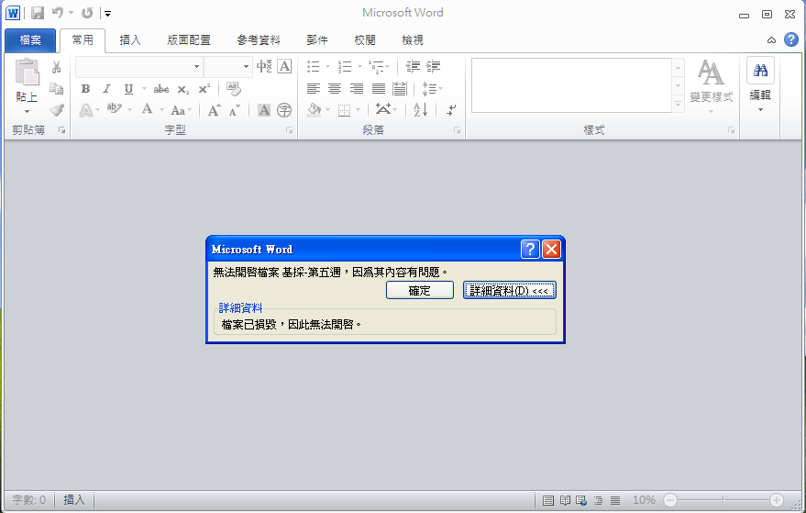Click the dialog help question mark button
The width and height of the screenshot is (806, 513).
click(x=530, y=250)
